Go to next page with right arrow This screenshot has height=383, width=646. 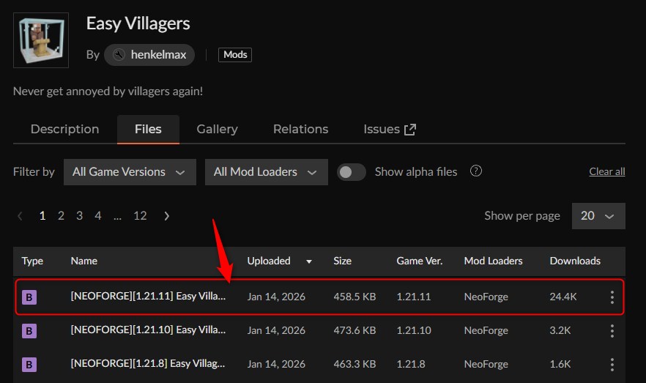[x=167, y=216]
